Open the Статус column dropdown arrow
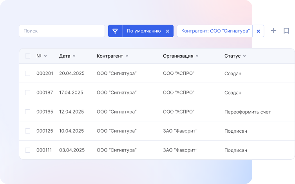295x184 pixels. coord(244,56)
